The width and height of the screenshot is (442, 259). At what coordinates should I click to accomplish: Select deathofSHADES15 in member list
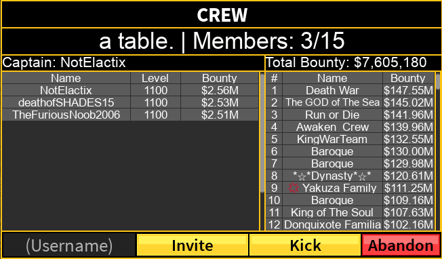[130, 102]
